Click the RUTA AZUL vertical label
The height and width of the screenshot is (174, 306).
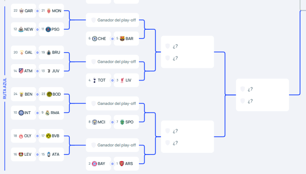point(5,88)
